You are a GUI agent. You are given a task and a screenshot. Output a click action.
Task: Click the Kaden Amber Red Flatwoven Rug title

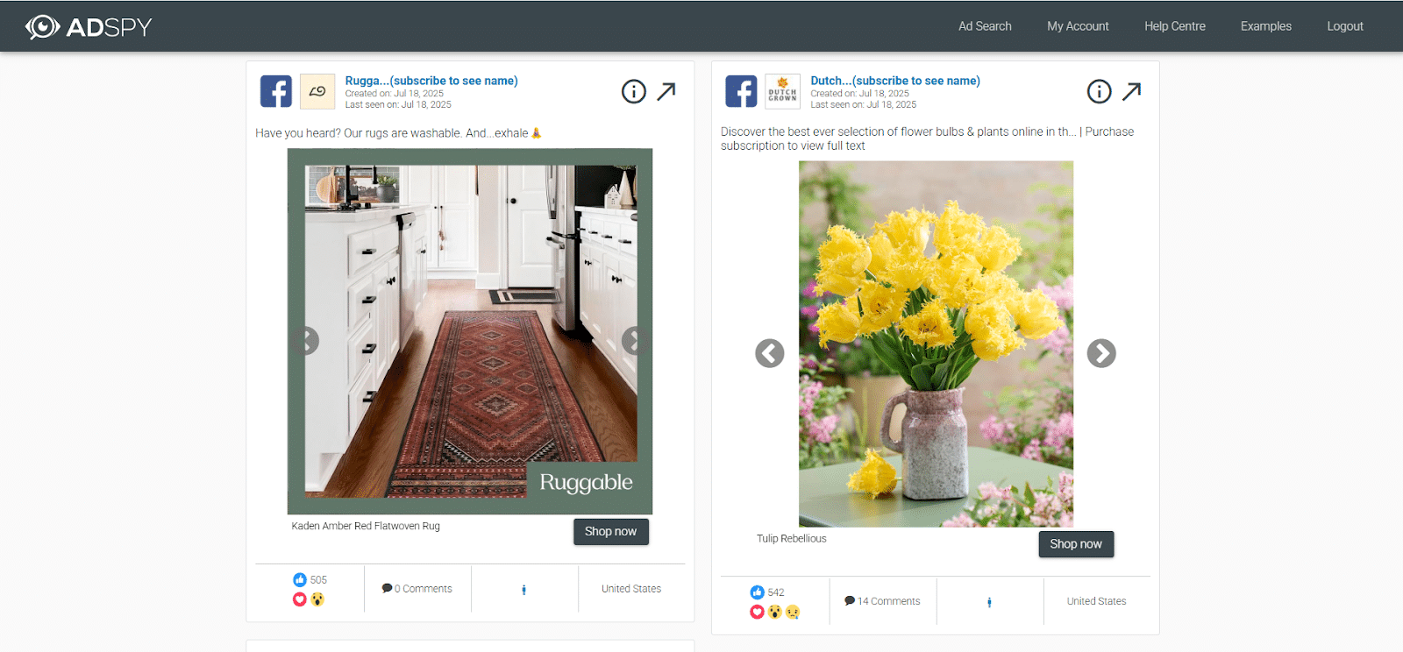click(x=366, y=526)
